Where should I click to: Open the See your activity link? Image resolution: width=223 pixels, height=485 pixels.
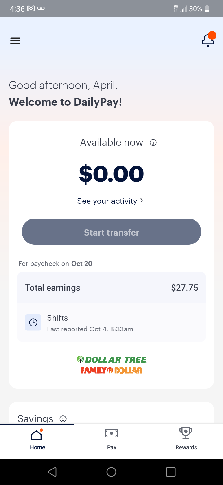point(107,201)
